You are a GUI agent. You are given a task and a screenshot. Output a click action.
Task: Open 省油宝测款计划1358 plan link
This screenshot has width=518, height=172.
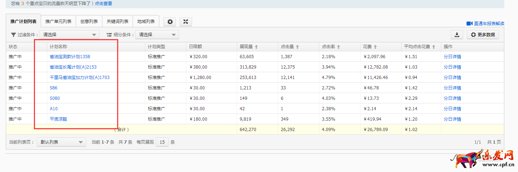tap(70, 57)
